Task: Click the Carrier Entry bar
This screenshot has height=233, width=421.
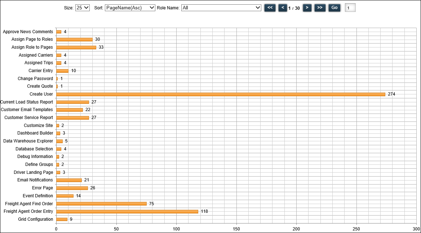Action: (62, 71)
